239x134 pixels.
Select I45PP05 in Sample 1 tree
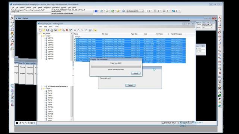click(x=51, y=47)
